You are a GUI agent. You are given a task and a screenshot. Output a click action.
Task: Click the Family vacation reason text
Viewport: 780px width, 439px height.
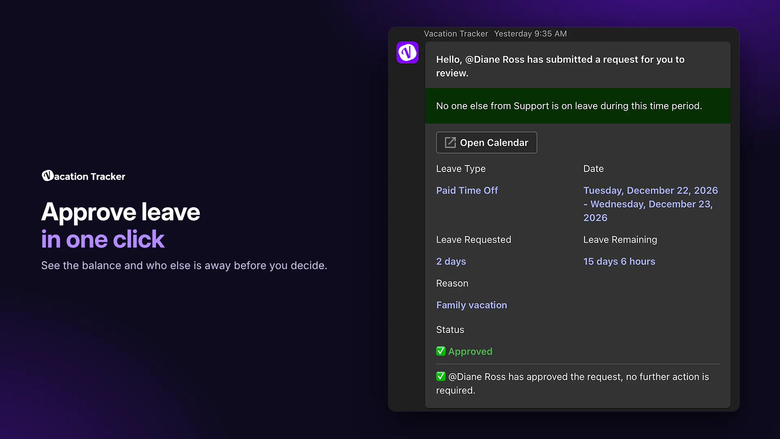[471, 305]
